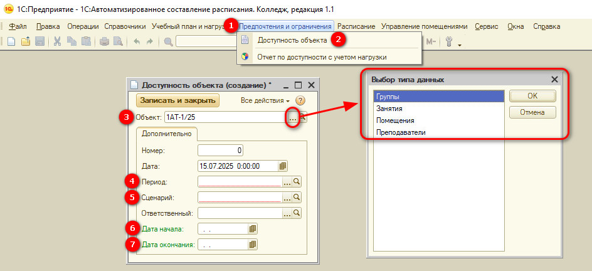
Task: Open the calendar for Дата начала
Action: pos(253,229)
